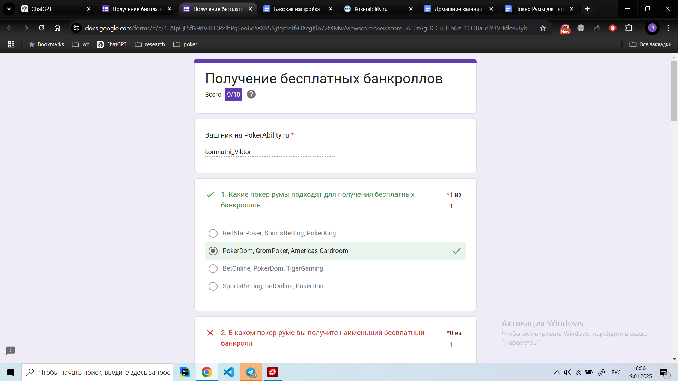Switch РУС keyboard language
Screen dimensions: 678x381
click(x=616, y=372)
